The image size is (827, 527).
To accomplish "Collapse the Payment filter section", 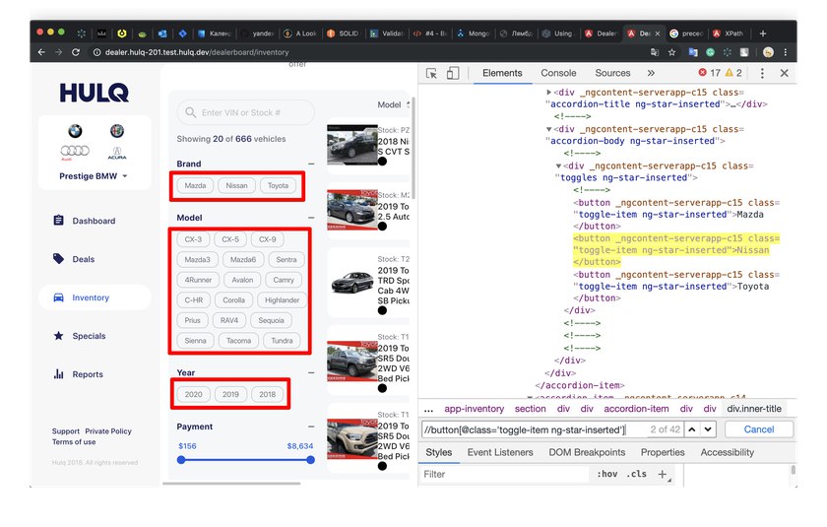I will (311, 427).
